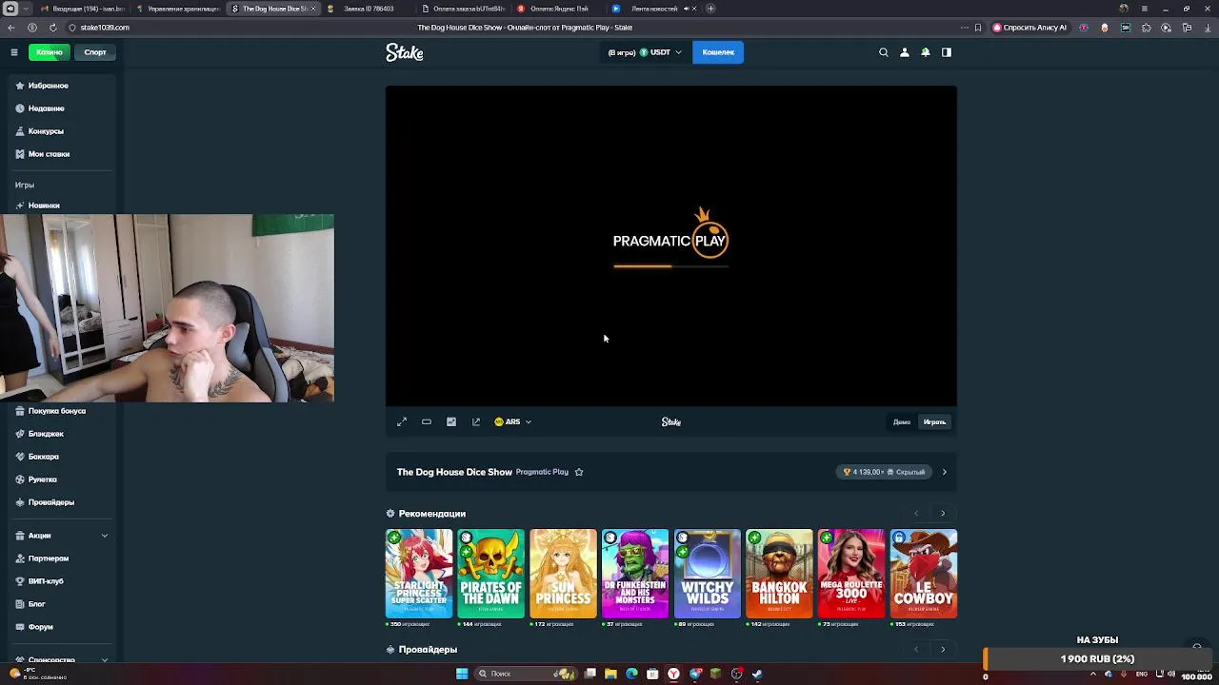
Task: Show next Рекомендации games arrow
Action: [x=943, y=514]
